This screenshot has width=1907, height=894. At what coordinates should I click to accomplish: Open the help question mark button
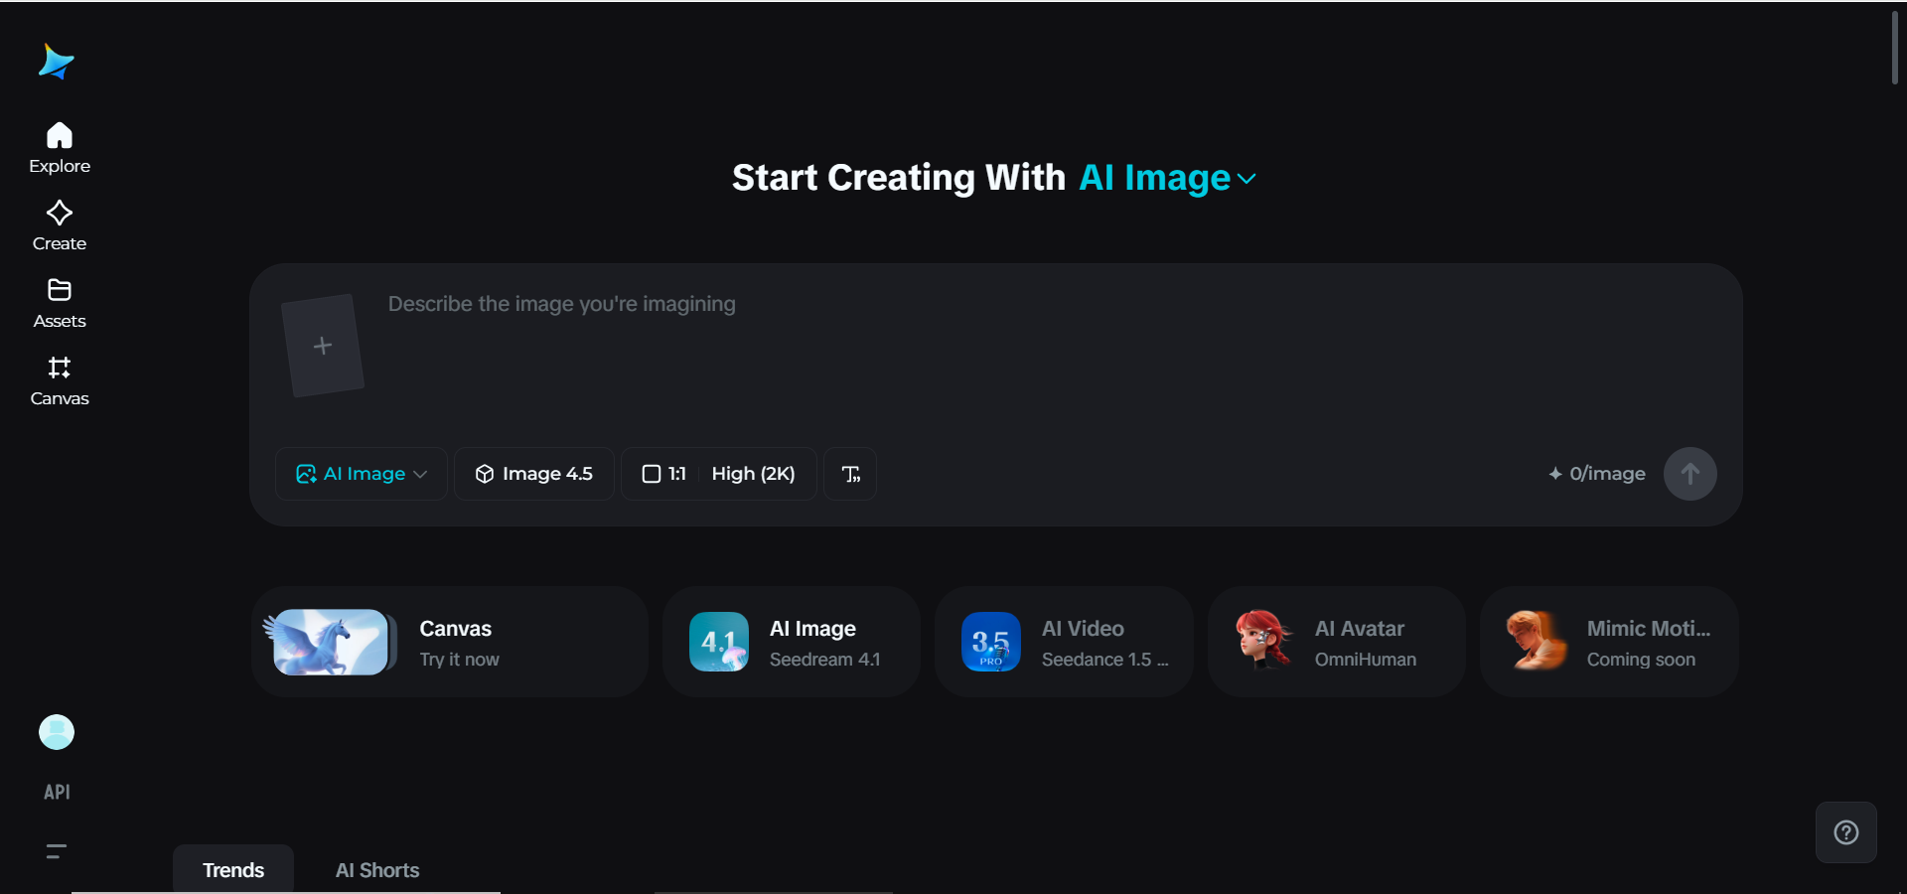[1845, 832]
